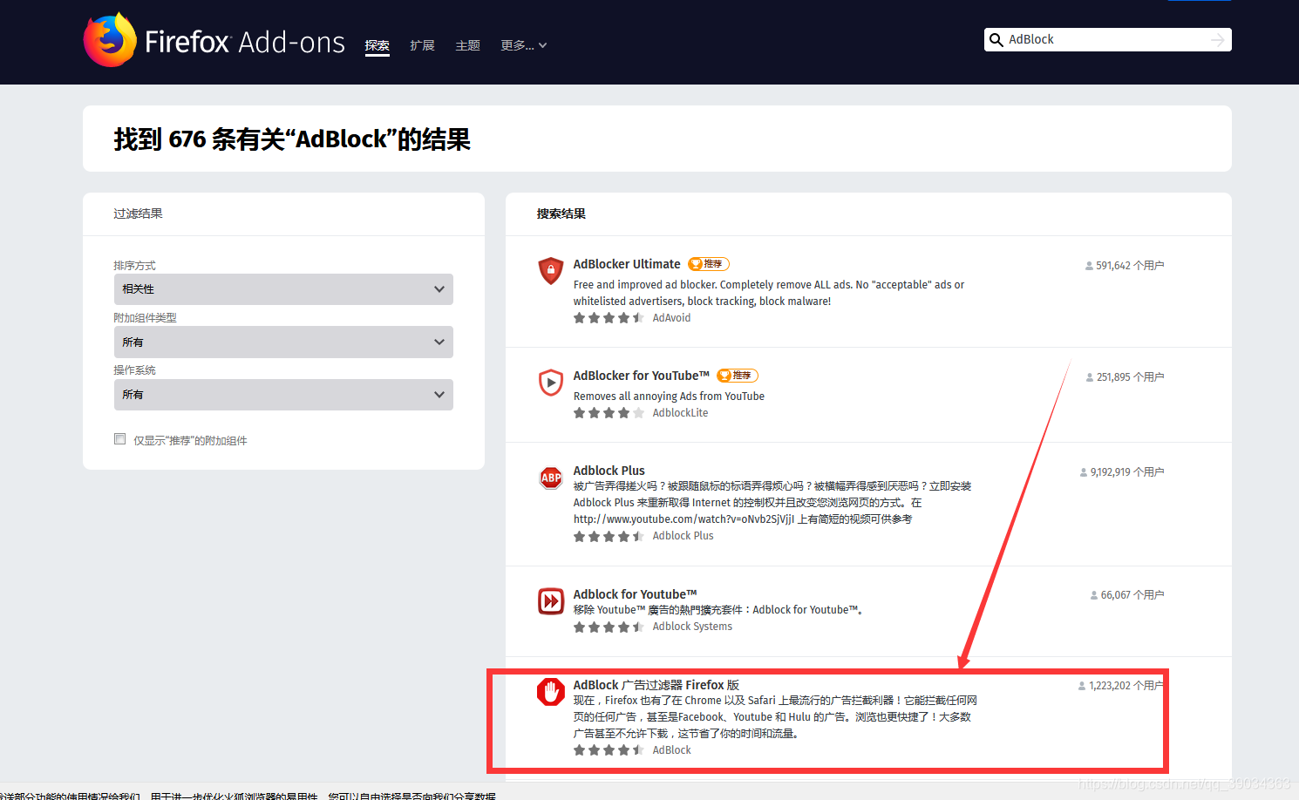
Task: Click the Adblock Systems author name
Action: pyautogui.click(x=692, y=627)
